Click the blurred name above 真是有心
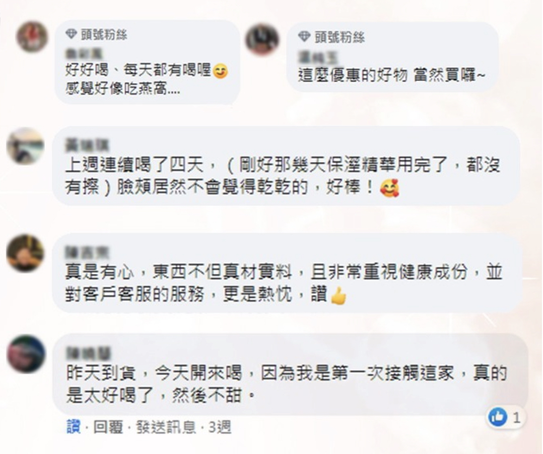 click(x=87, y=253)
